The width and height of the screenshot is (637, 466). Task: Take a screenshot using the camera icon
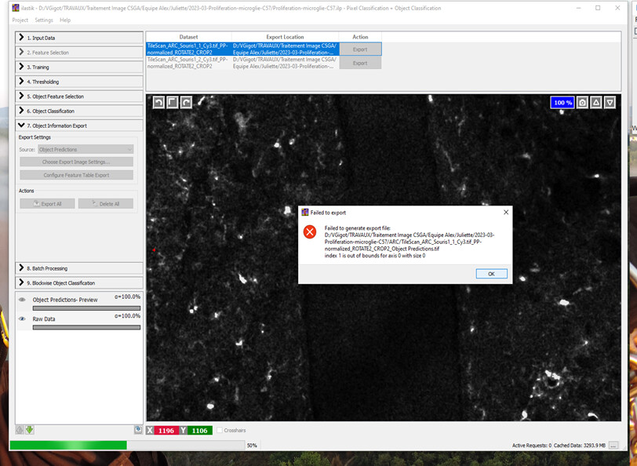click(582, 102)
